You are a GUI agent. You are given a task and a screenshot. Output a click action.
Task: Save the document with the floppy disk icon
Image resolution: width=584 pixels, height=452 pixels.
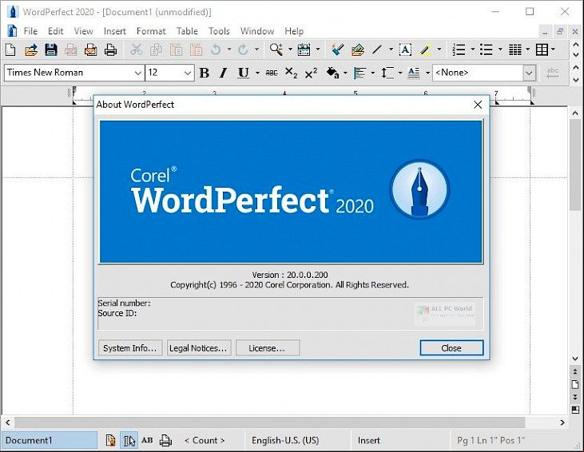[51, 50]
